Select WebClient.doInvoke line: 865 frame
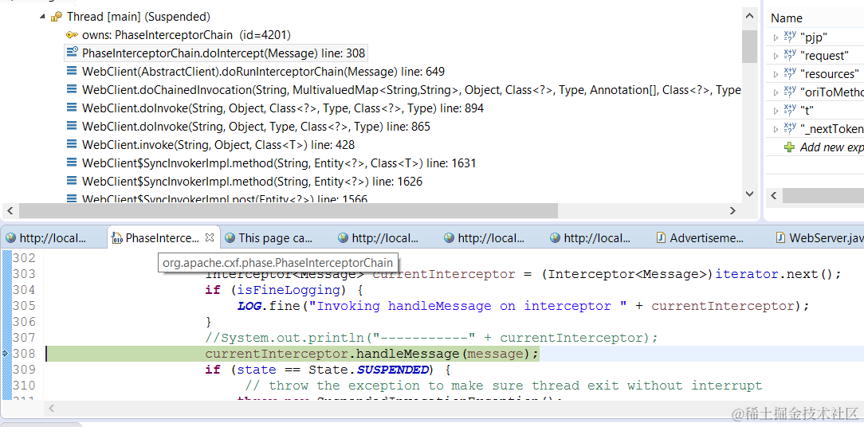This screenshot has width=864, height=427. point(256,126)
